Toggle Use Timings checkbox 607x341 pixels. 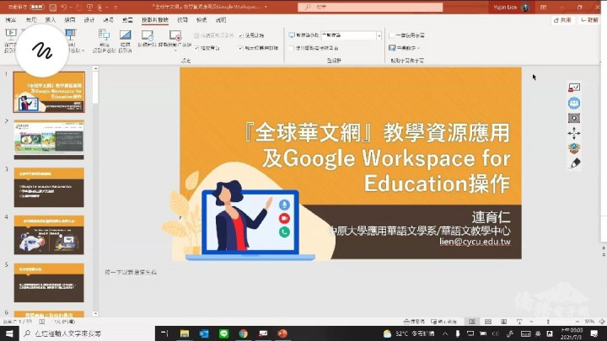(241, 35)
